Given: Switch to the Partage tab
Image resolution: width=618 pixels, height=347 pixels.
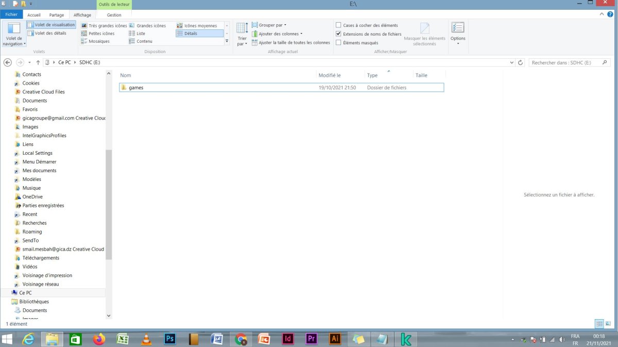Looking at the screenshot, I should click(57, 15).
